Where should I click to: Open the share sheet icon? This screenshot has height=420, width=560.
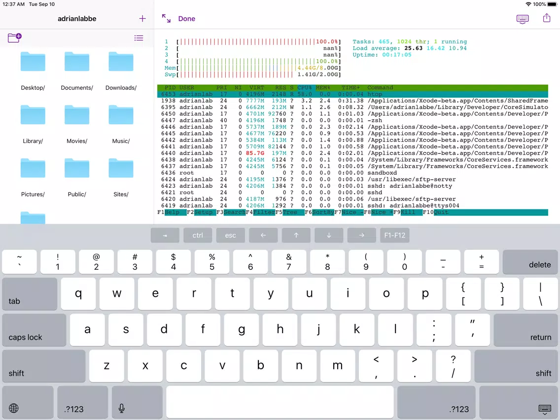[x=546, y=18]
